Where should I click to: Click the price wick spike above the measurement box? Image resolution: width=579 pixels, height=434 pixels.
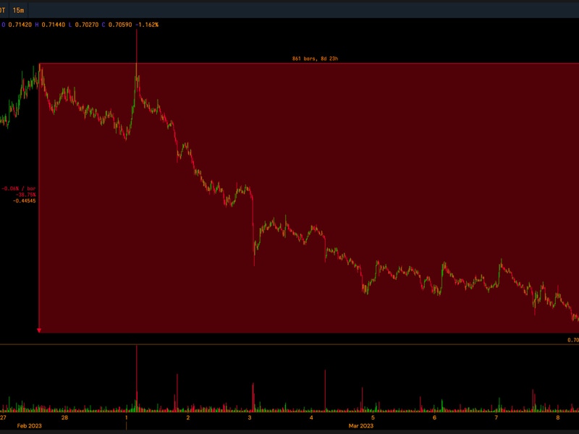136,47
